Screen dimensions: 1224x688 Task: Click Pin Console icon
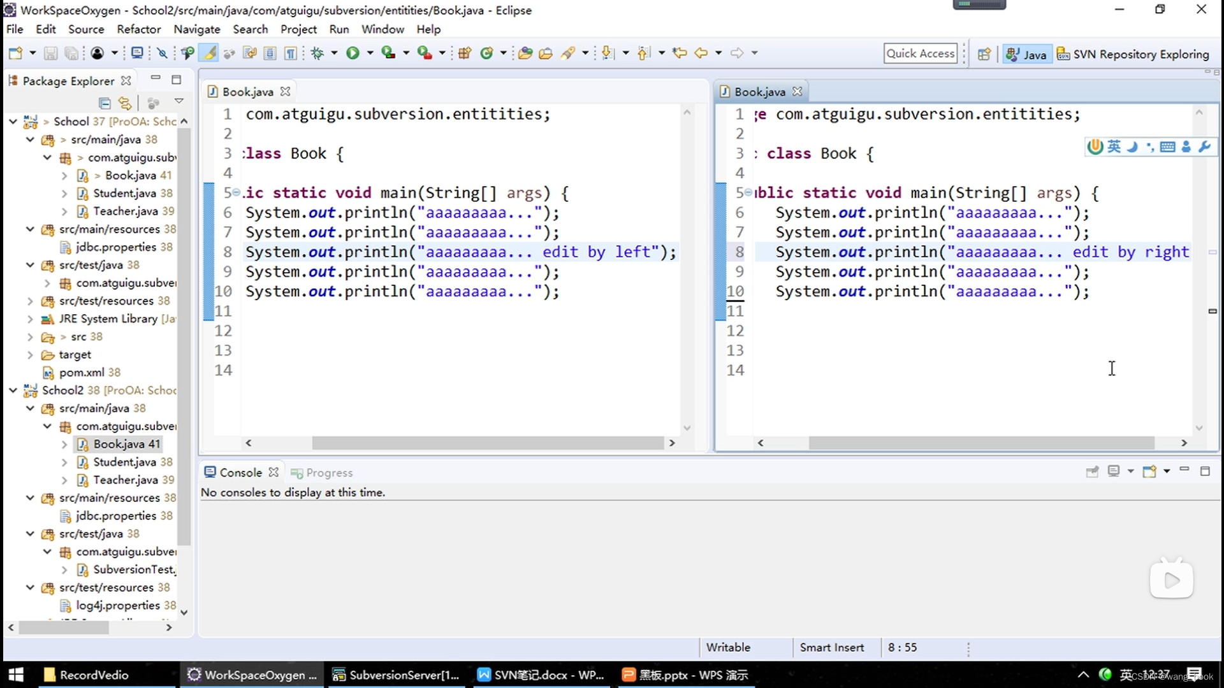(x=1093, y=471)
